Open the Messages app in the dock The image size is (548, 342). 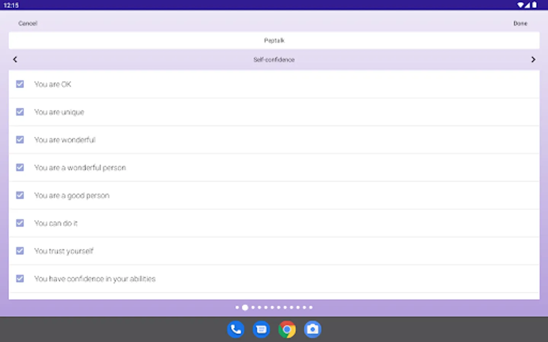(x=261, y=329)
